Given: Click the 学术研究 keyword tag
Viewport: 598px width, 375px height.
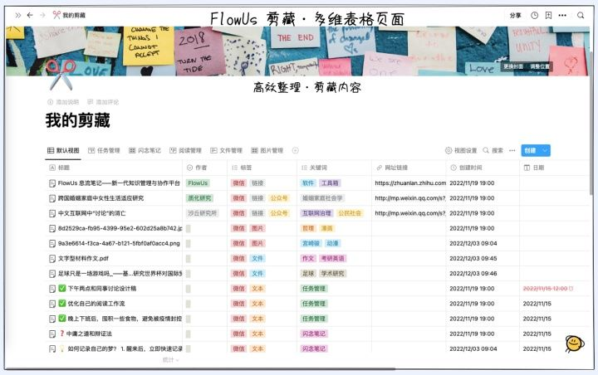Looking at the screenshot, I should tap(332, 274).
